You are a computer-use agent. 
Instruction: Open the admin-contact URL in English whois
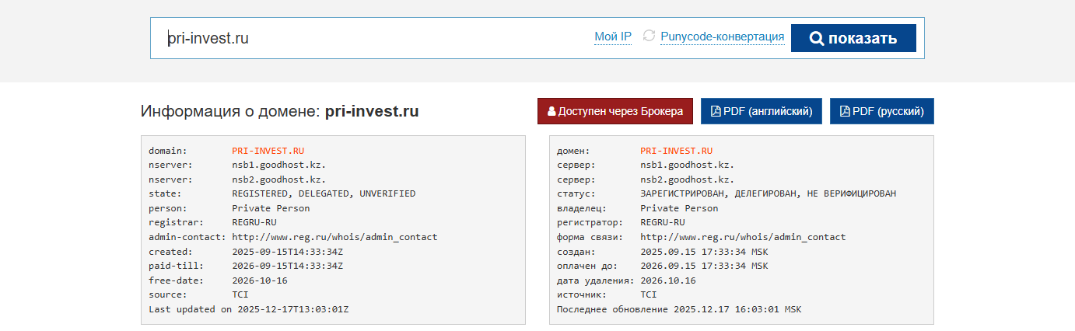(334, 237)
